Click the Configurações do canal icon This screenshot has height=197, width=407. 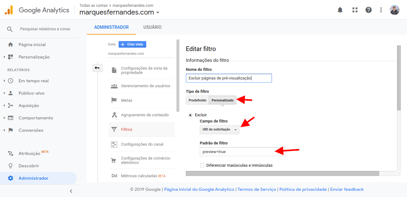pyautogui.click(x=114, y=144)
